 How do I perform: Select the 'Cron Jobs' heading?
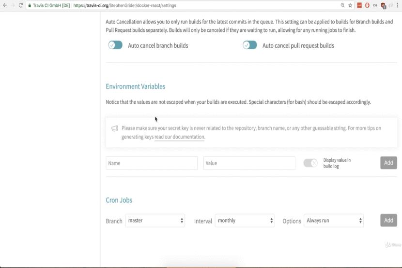119,200
